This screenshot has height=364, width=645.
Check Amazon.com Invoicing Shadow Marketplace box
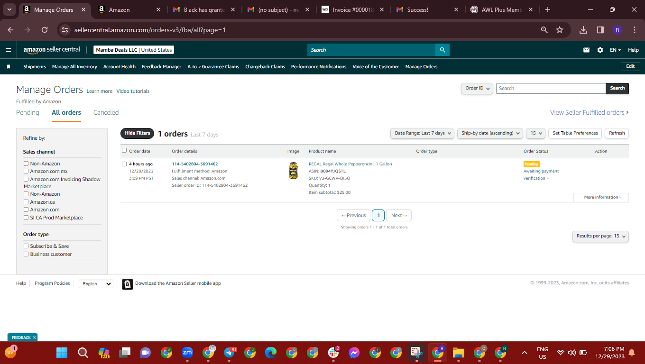[x=26, y=179]
